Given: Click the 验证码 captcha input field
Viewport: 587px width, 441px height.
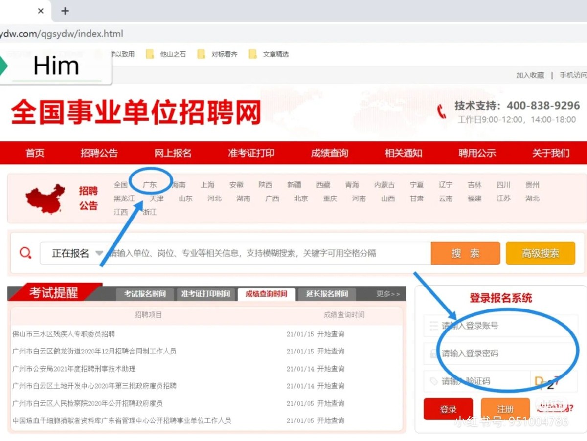Looking at the screenshot, I should (477, 381).
